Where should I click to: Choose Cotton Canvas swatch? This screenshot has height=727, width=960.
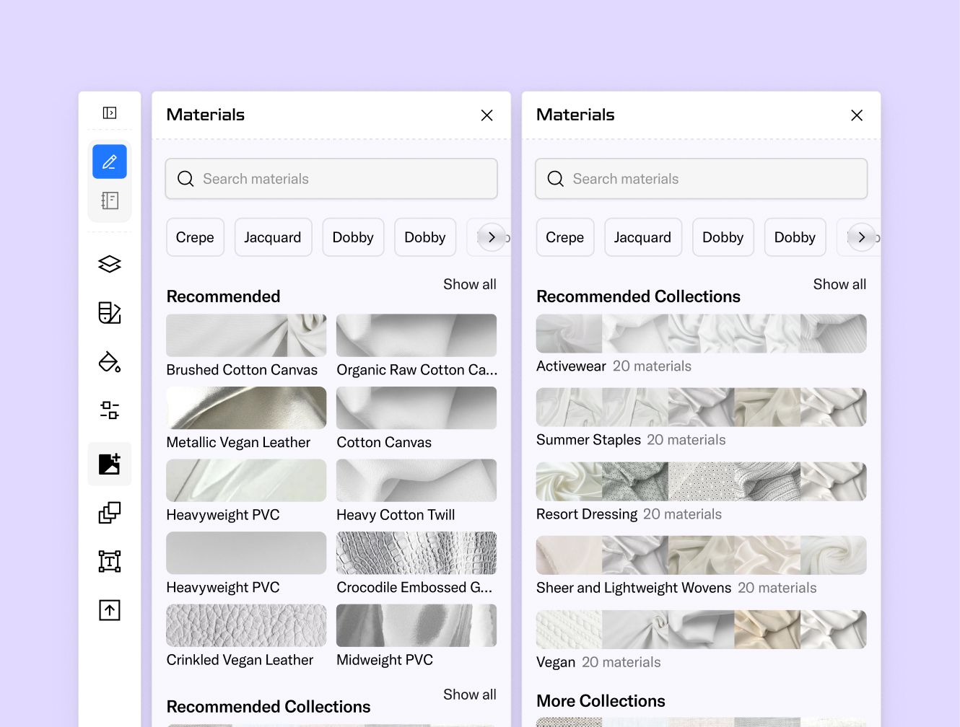(x=416, y=408)
